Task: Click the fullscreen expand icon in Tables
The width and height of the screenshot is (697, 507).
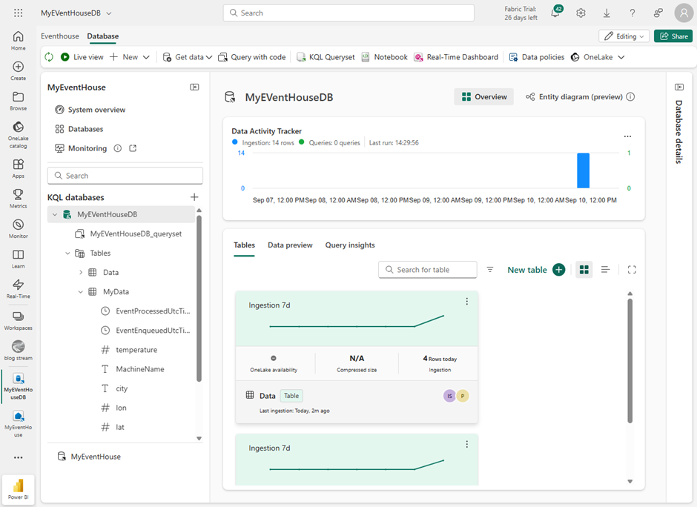Action: tap(632, 270)
